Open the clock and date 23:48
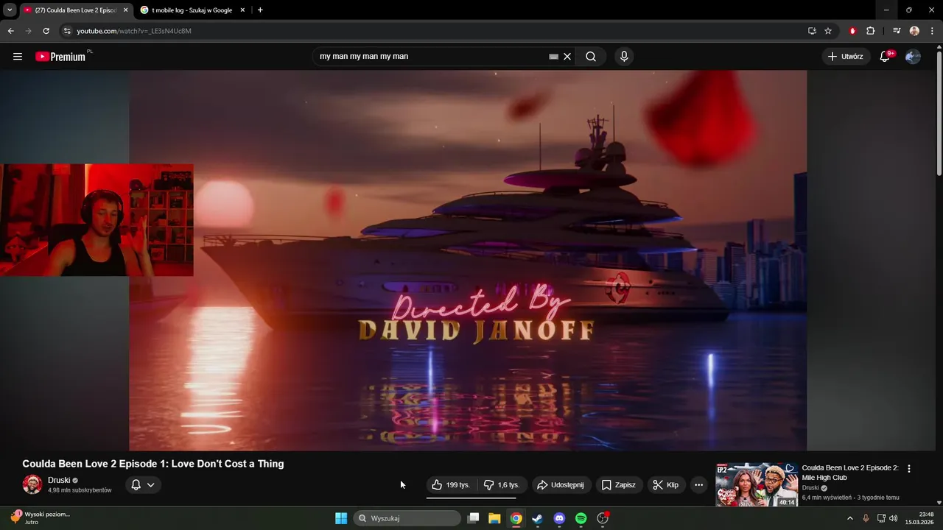This screenshot has width=943, height=530. pos(920,518)
